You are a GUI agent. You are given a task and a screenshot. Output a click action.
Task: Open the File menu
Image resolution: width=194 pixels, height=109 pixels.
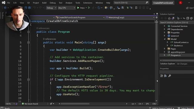pyautogui.click(x=8, y=3)
